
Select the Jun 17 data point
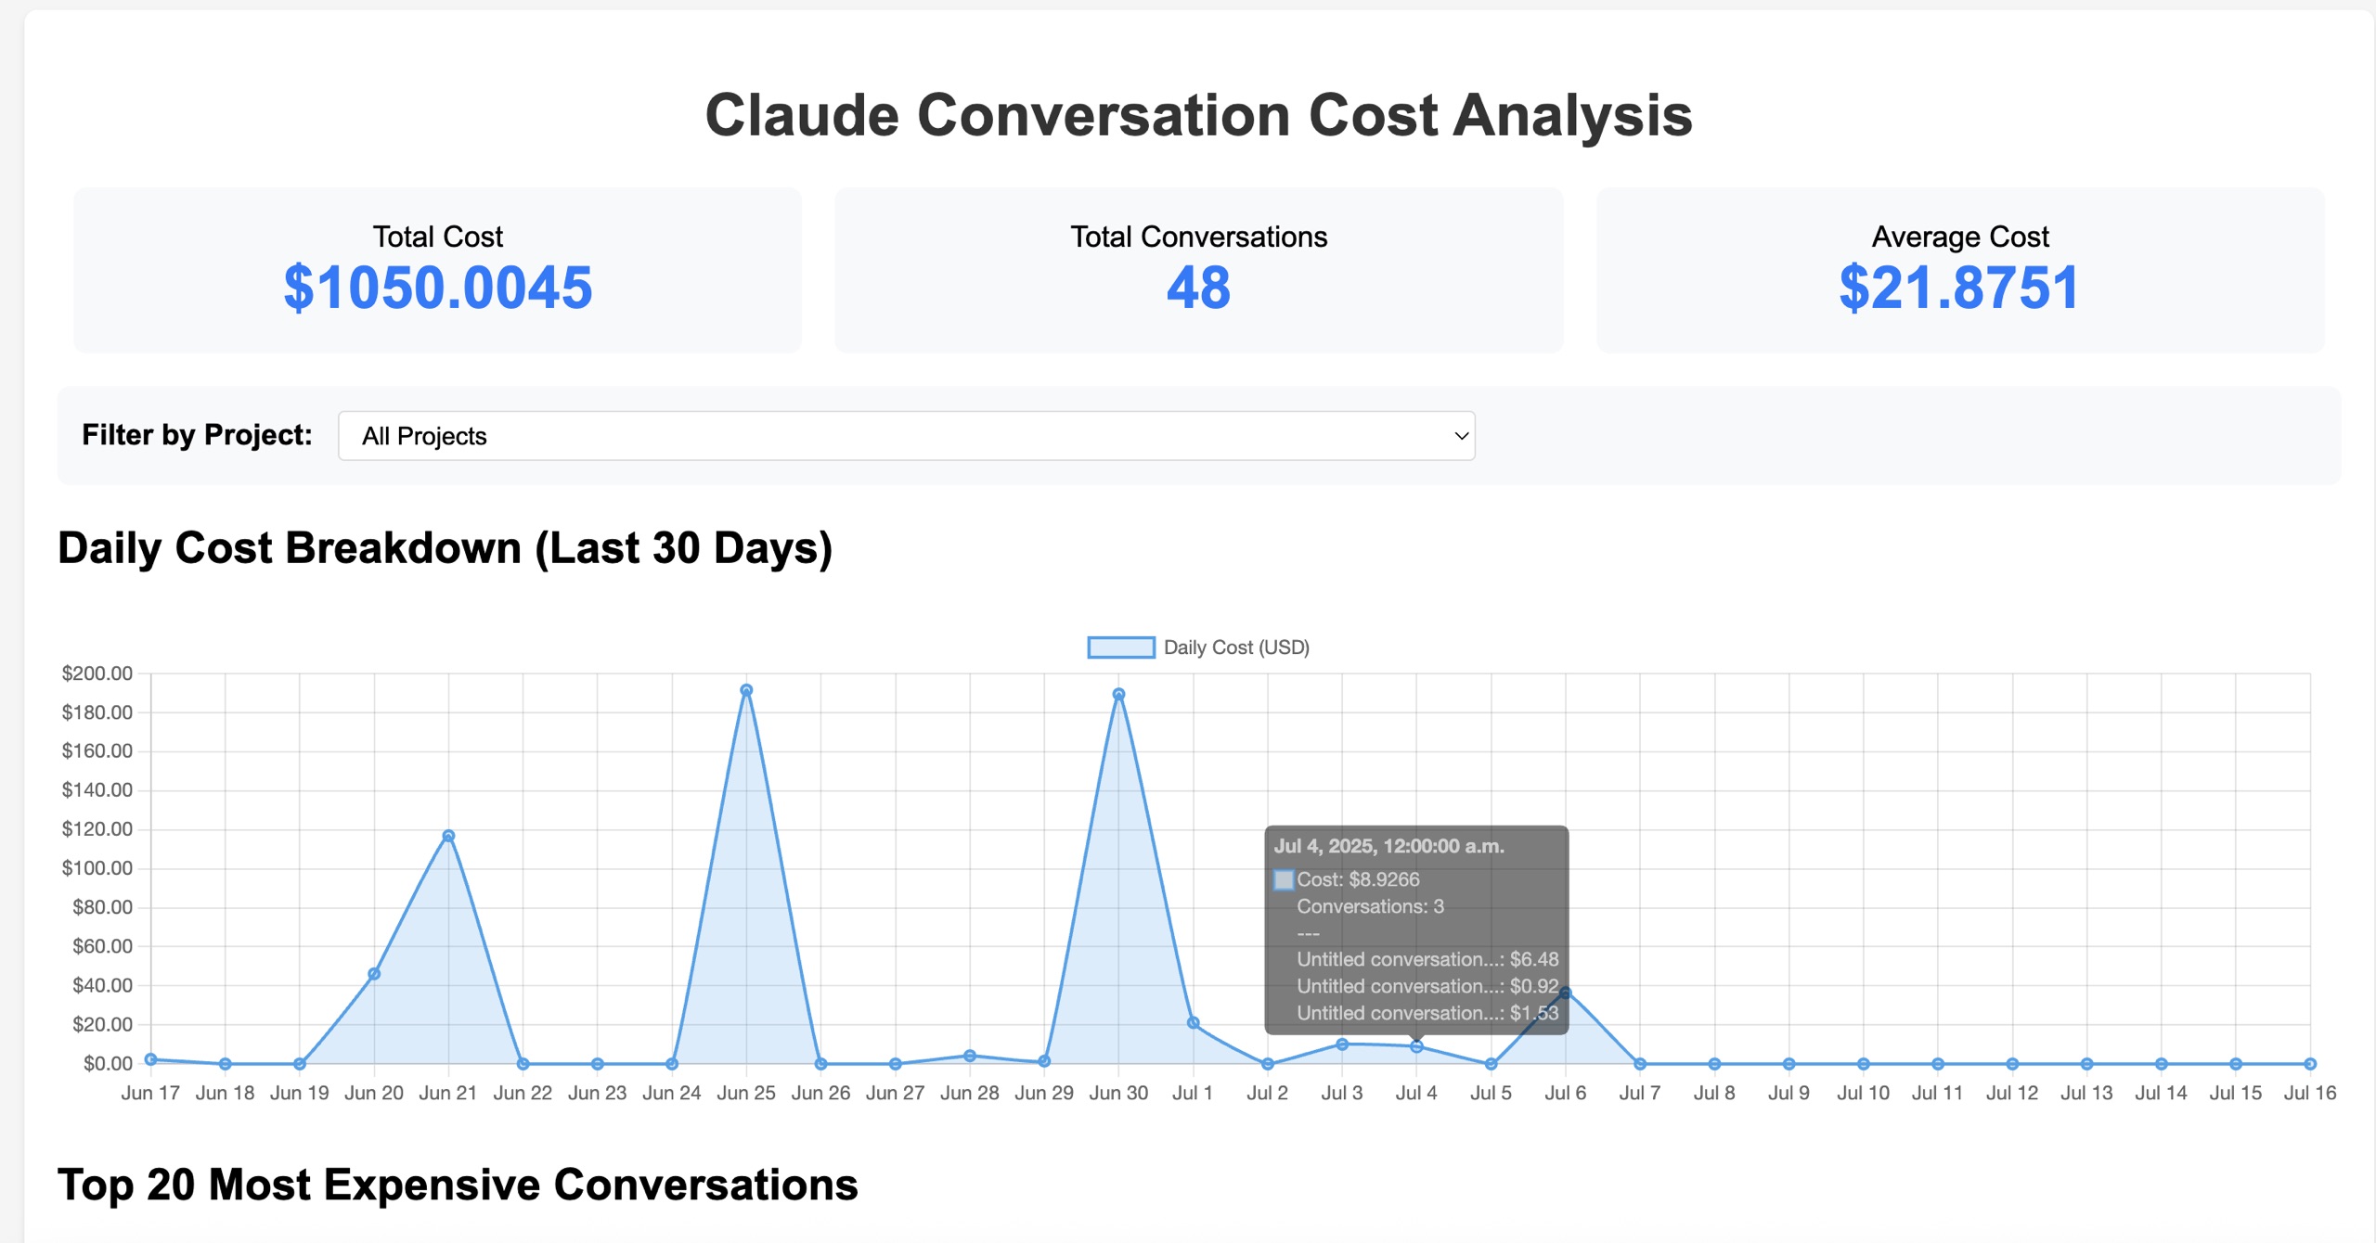pyautogui.click(x=150, y=1059)
